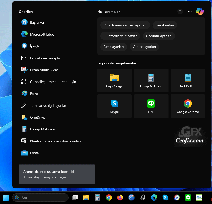
Task: Open Calculator from the taskbar
Action: (97, 198)
